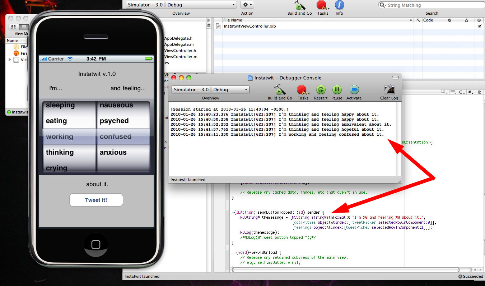Click the 'Session started' console line
This screenshot has width=485, height=286.
[x=230, y=109]
